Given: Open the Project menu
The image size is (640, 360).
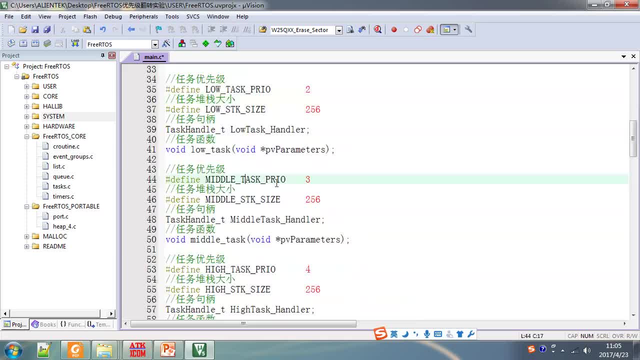Looking at the screenshot, I should pyautogui.click(x=67, y=16).
